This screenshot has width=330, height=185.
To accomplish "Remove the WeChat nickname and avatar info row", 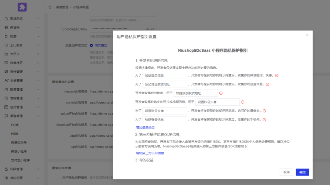I will (x=277, y=75).
